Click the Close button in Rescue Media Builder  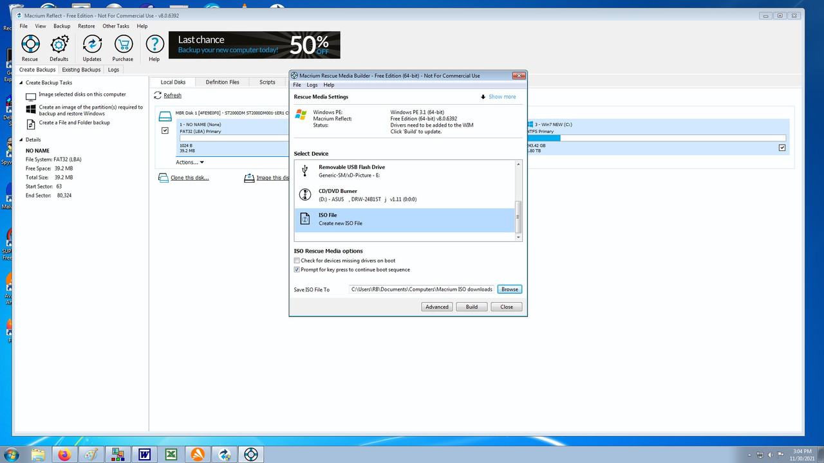507,307
